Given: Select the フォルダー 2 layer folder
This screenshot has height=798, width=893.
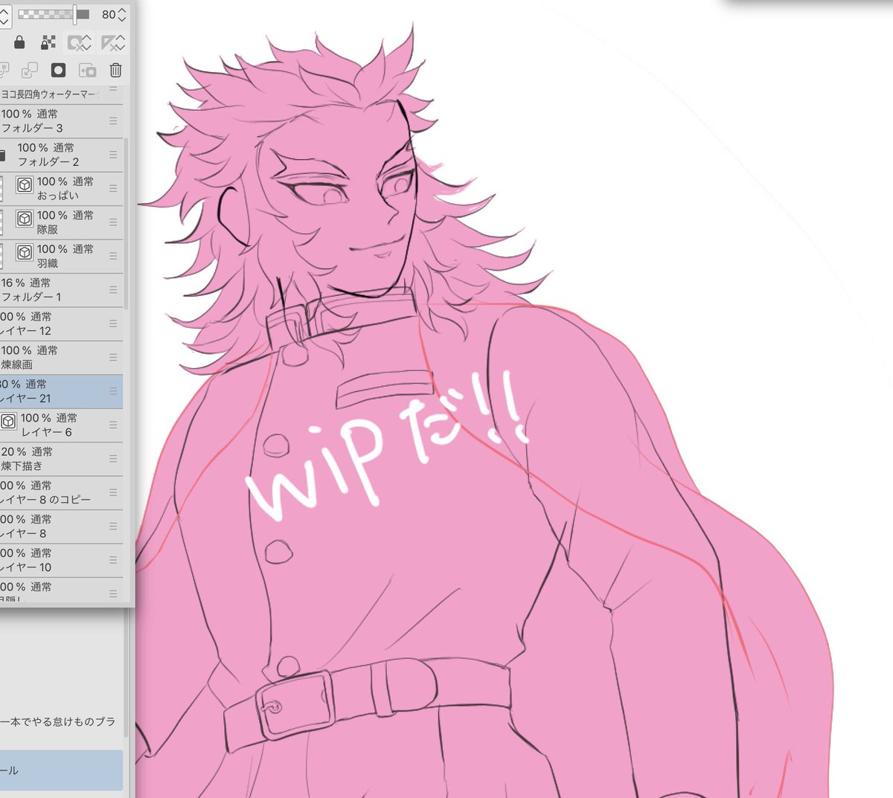Looking at the screenshot, I should [61, 155].
